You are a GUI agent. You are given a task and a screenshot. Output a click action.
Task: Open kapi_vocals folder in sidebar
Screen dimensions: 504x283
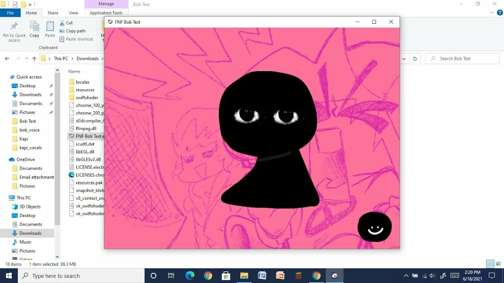pos(30,148)
